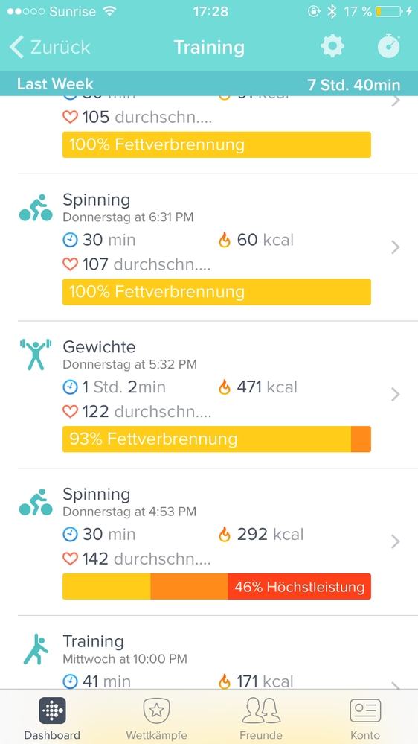Open settings via the gear icon

click(x=332, y=46)
